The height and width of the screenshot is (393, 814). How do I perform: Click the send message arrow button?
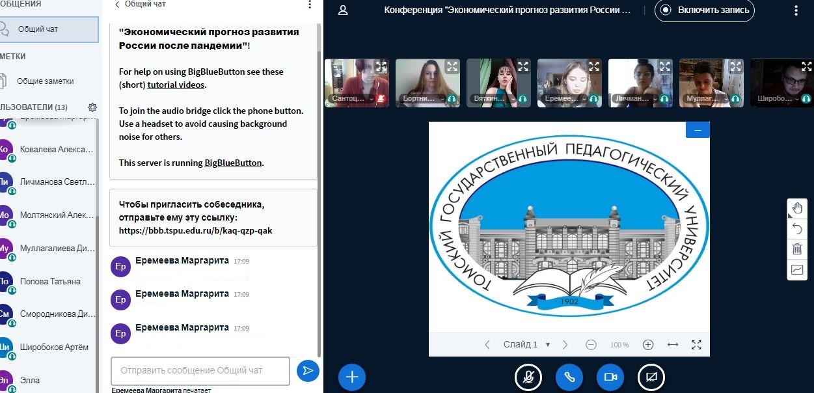tap(307, 371)
